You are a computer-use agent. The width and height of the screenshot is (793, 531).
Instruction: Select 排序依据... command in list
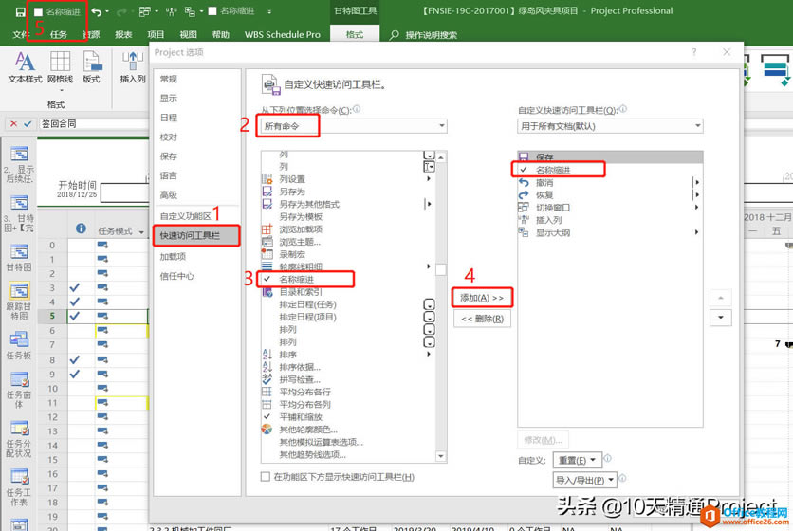tap(300, 367)
